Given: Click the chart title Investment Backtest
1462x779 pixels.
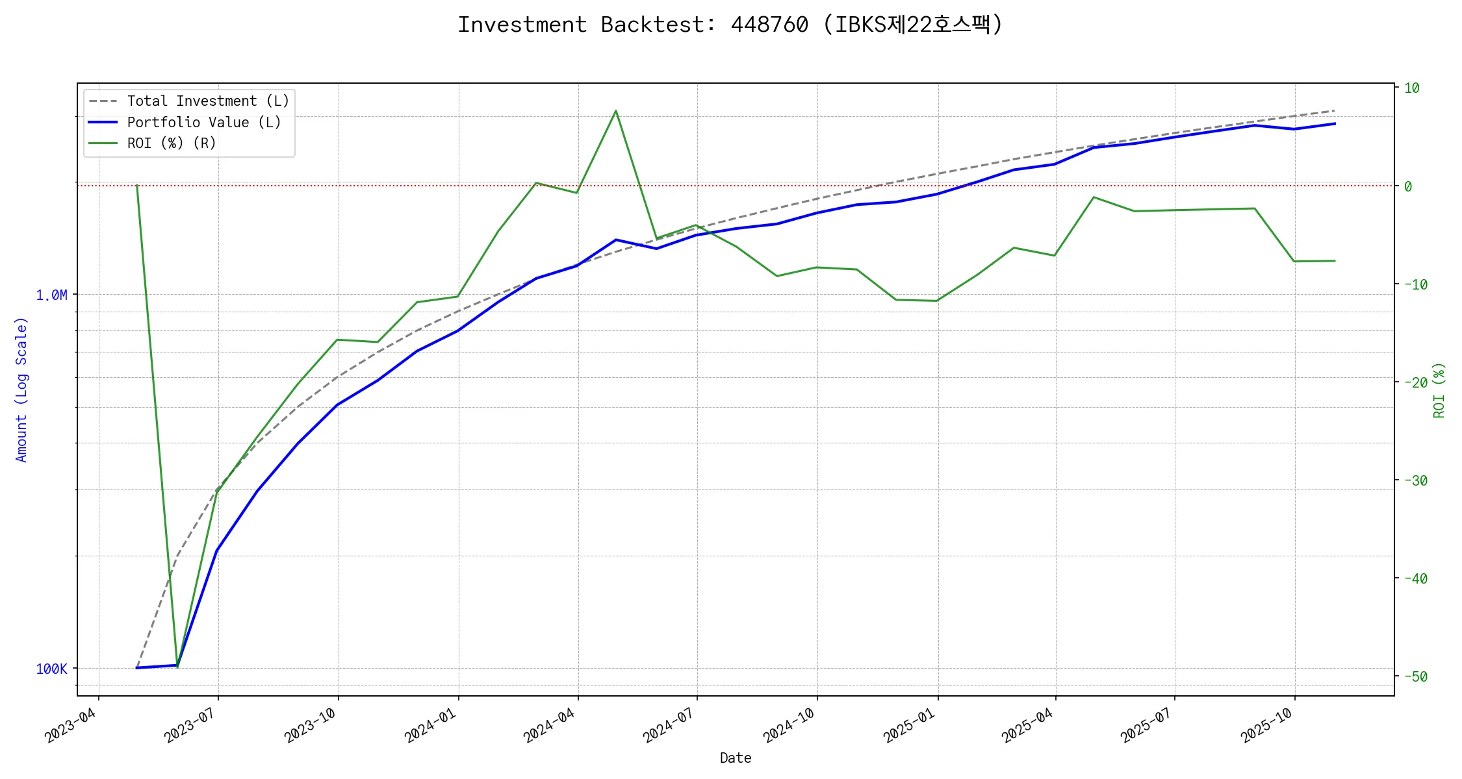Looking at the screenshot, I should tap(730, 25).
